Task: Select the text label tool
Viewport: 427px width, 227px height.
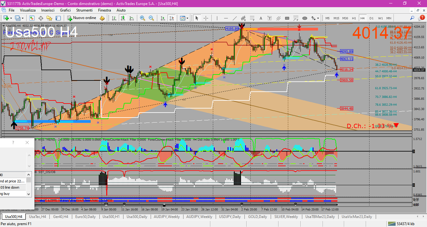Action: [x=269, y=18]
